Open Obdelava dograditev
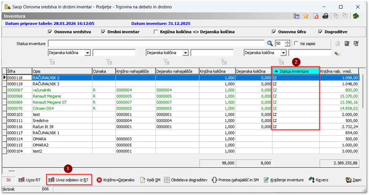The height and width of the screenshot is (195, 369). [186, 180]
